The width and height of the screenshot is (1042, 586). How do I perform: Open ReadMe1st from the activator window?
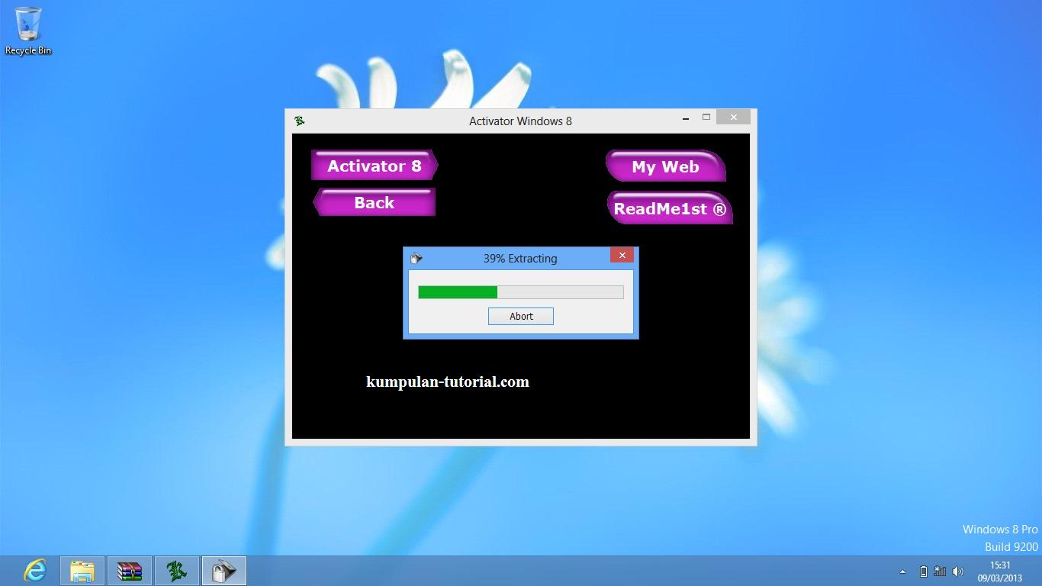click(x=670, y=208)
